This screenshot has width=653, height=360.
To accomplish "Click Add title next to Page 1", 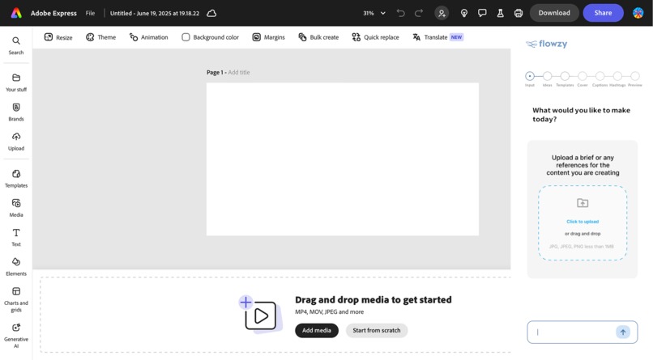I will click(239, 72).
